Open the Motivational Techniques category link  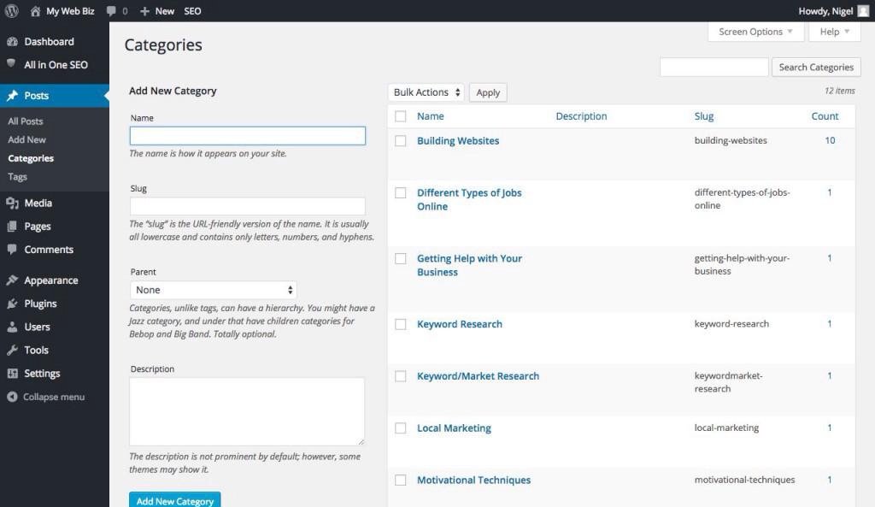[473, 480]
